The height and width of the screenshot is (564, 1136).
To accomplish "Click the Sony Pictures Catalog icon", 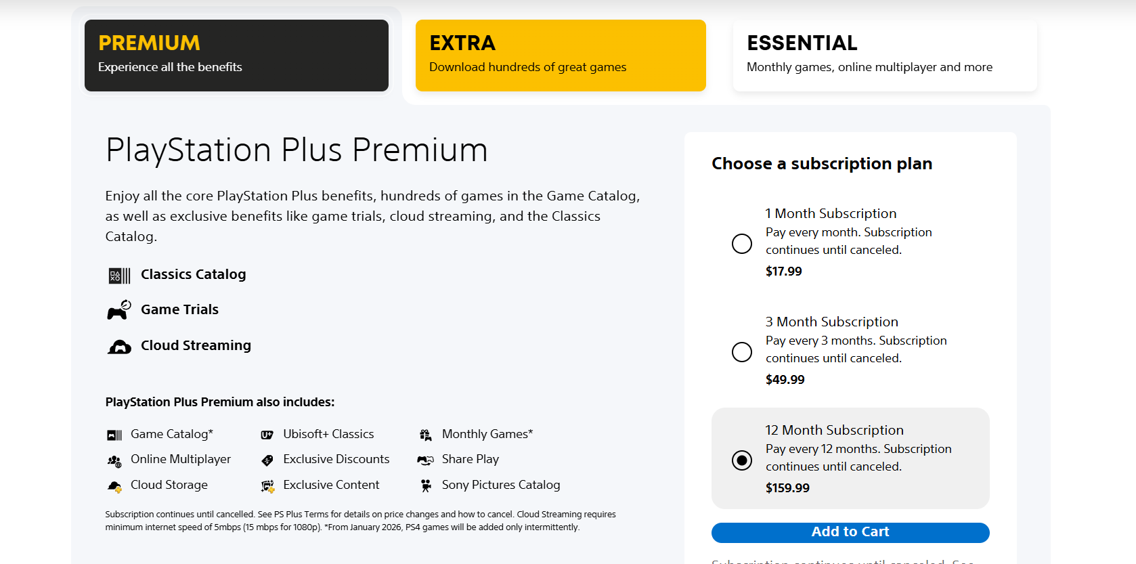I will pyautogui.click(x=426, y=485).
